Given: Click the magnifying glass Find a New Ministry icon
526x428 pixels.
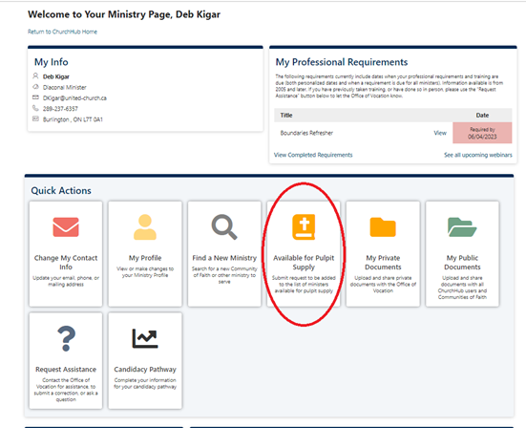Looking at the screenshot, I should [x=224, y=227].
